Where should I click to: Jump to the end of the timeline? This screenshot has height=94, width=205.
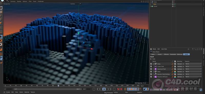tap(114, 89)
